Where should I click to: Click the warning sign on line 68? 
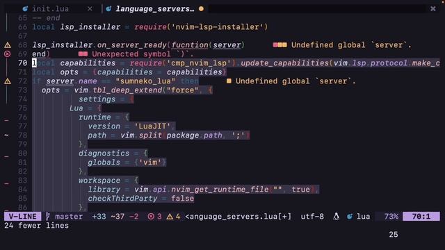[x=8, y=44]
